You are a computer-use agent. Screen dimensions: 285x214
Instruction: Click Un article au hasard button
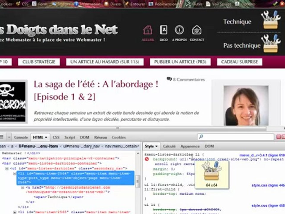[x=105, y=62]
